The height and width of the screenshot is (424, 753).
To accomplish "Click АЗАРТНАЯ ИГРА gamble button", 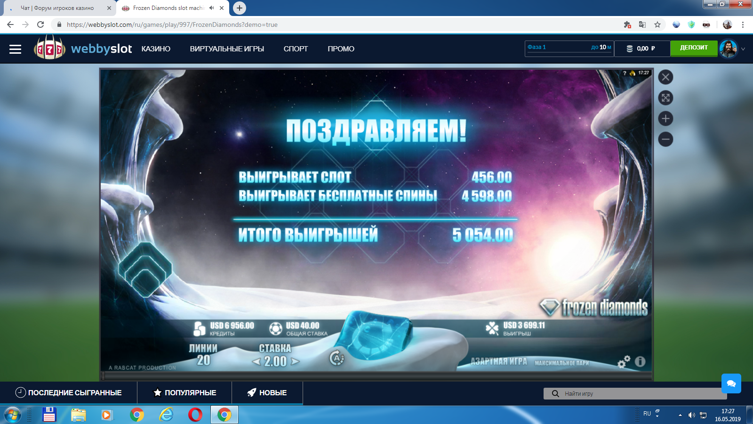I will point(499,361).
